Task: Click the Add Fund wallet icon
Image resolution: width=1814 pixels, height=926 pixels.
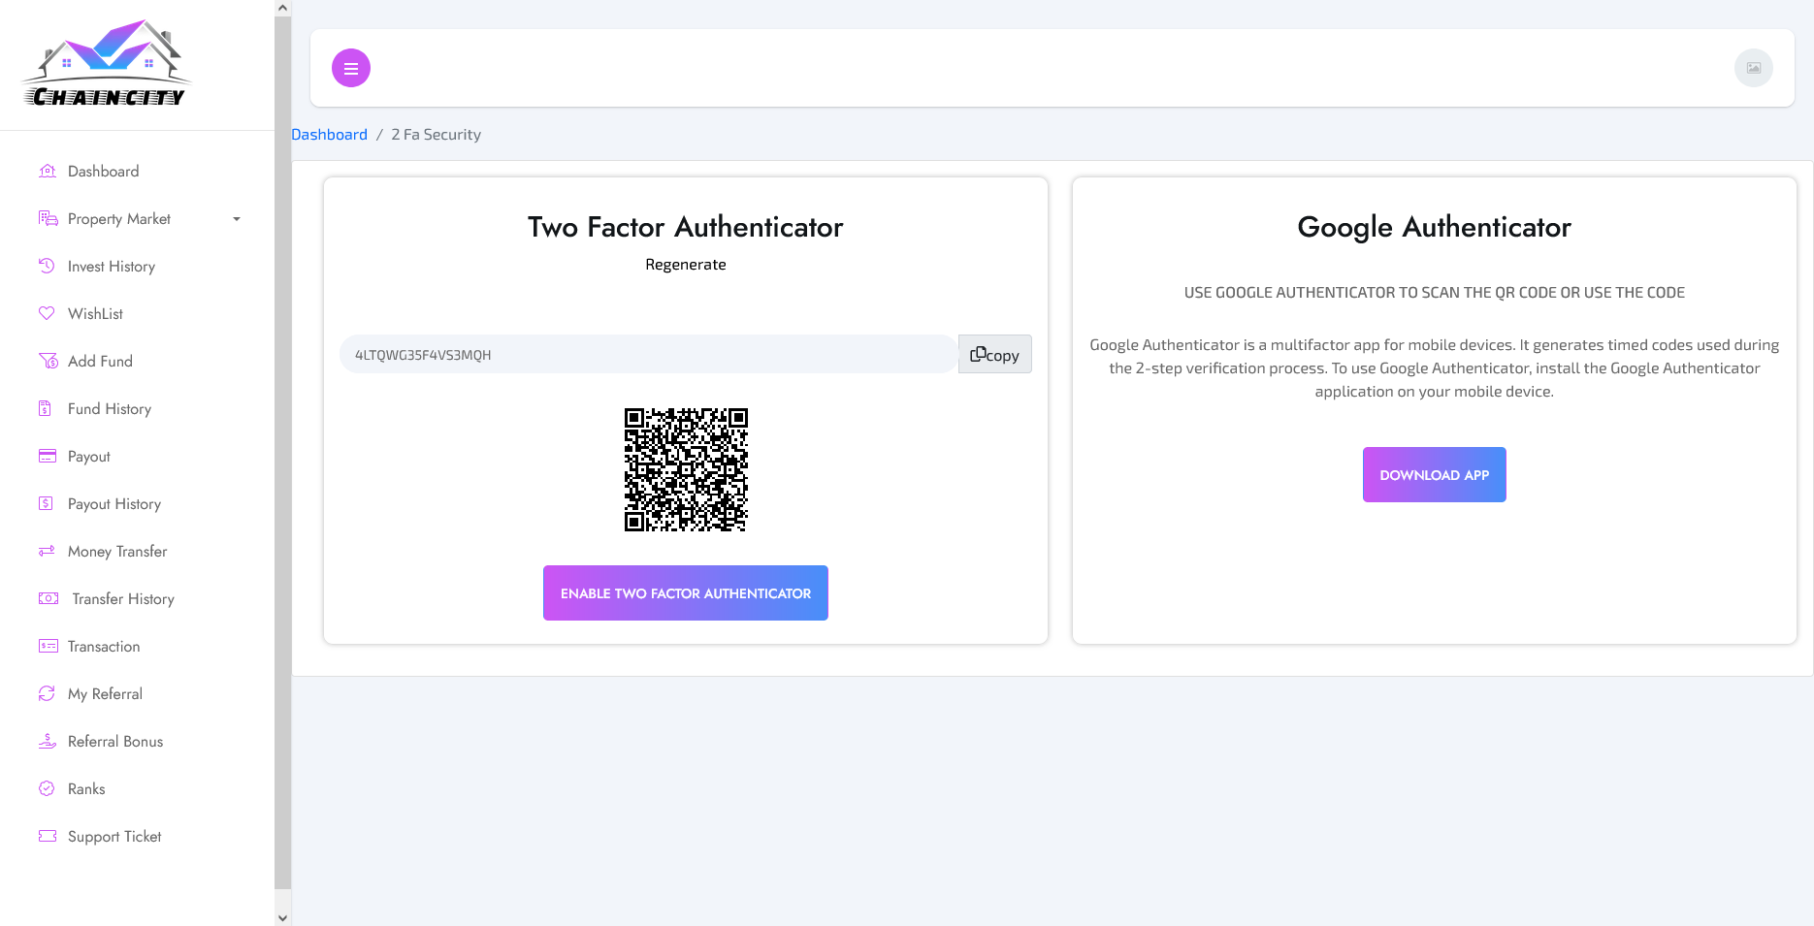Action: tap(48, 361)
